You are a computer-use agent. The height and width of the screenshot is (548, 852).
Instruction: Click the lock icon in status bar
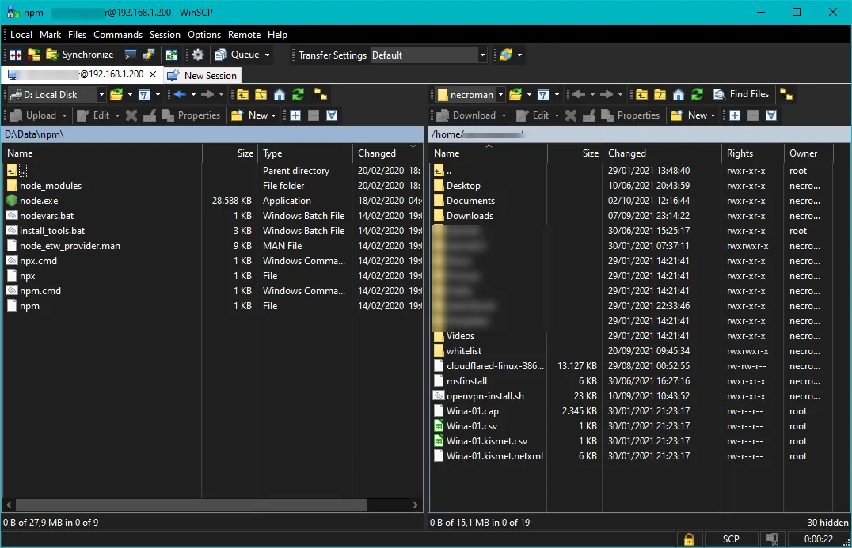coord(689,539)
